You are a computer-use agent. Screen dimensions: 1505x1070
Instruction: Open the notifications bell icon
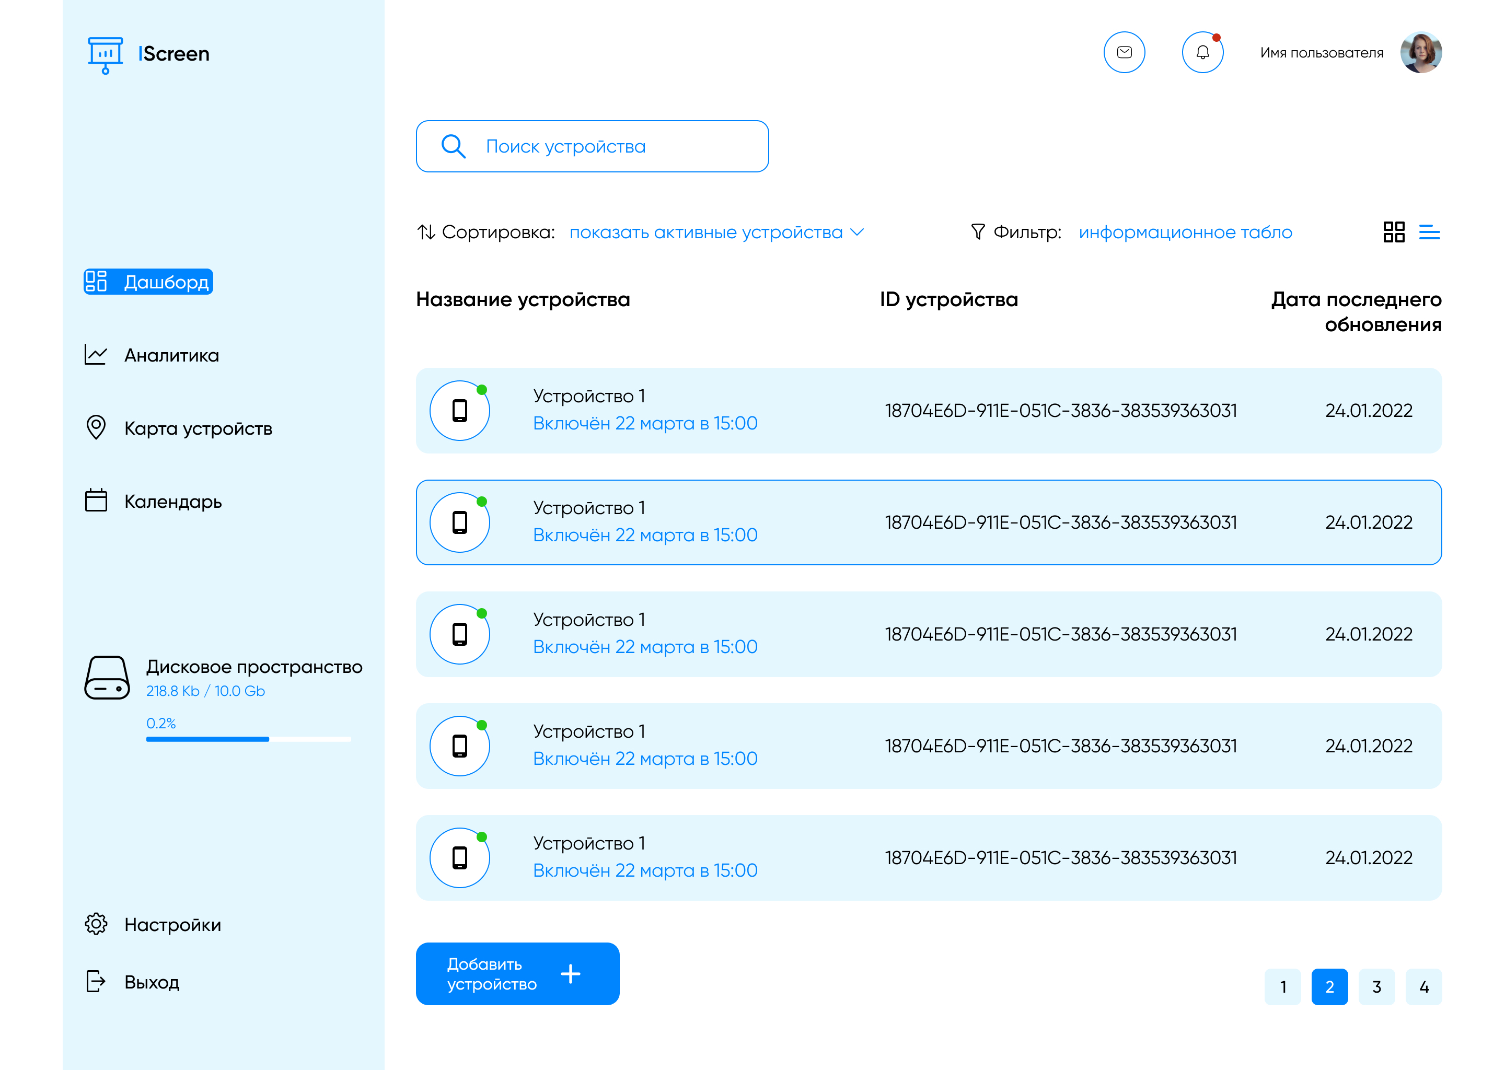coord(1202,53)
